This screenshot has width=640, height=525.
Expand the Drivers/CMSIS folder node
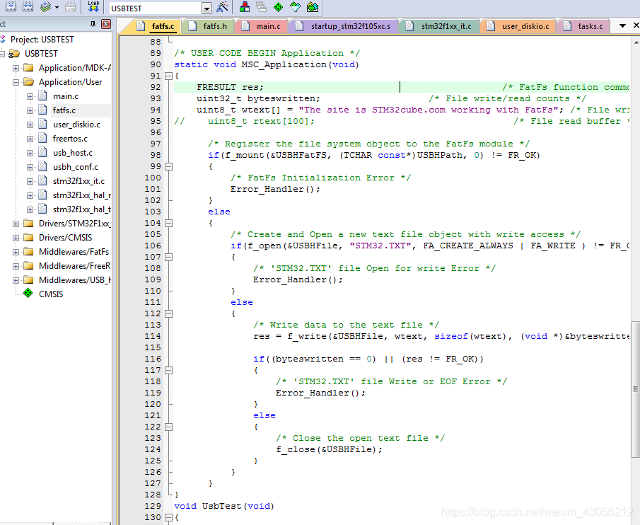click(x=16, y=238)
